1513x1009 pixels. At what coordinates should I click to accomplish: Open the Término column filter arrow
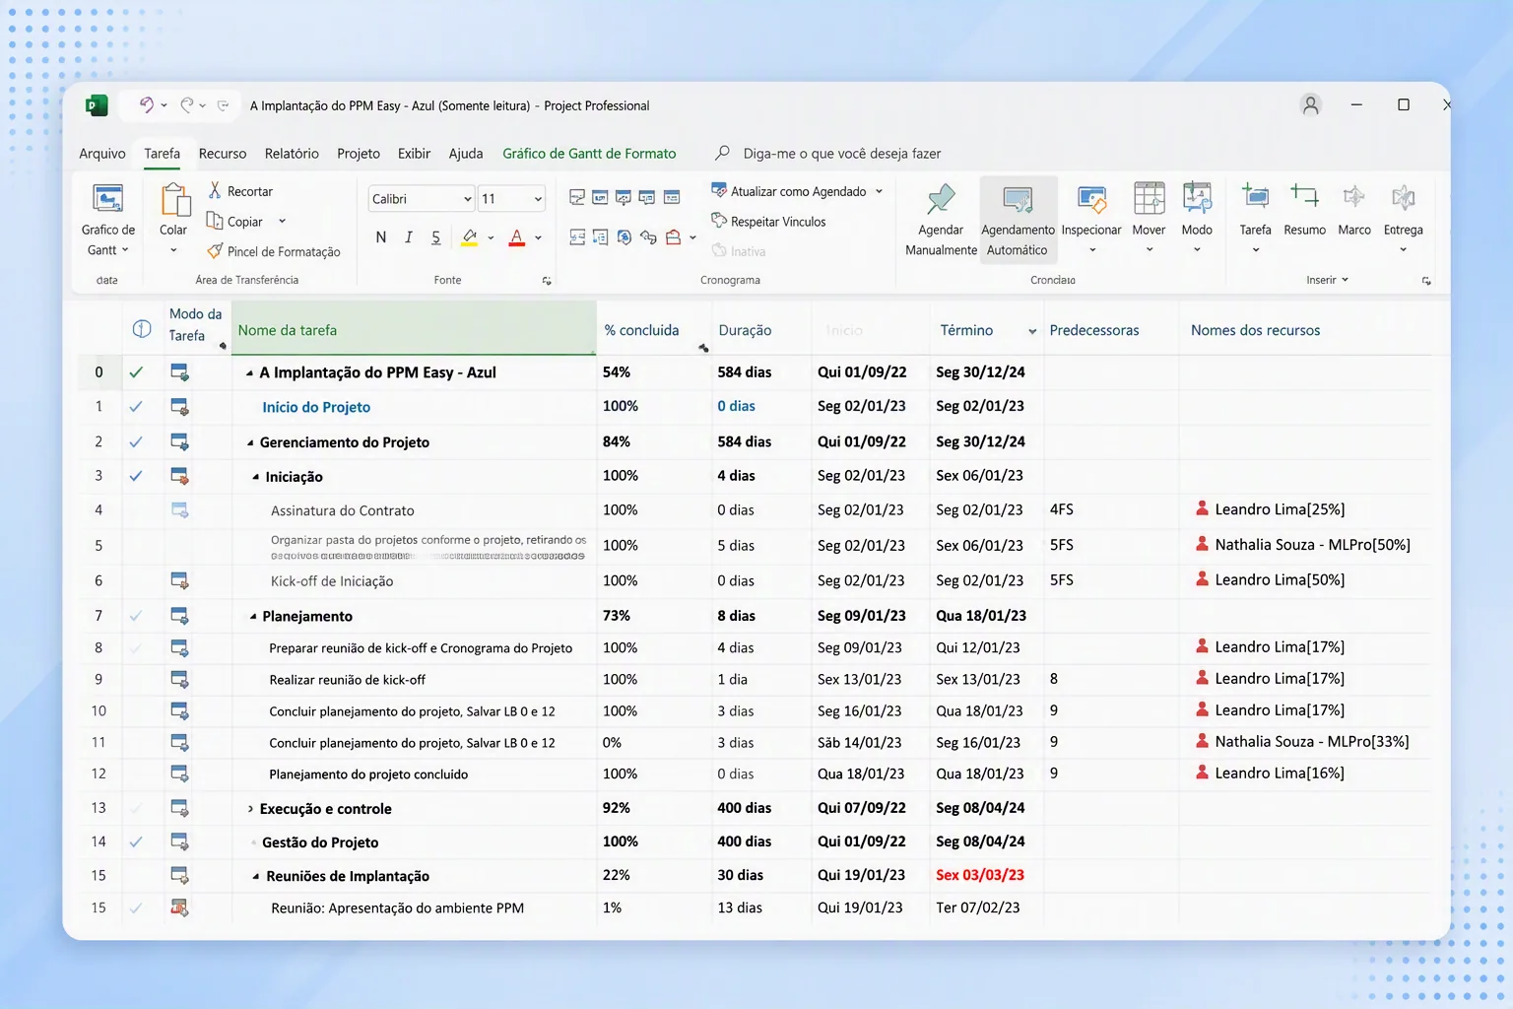pyautogui.click(x=1032, y=331)
